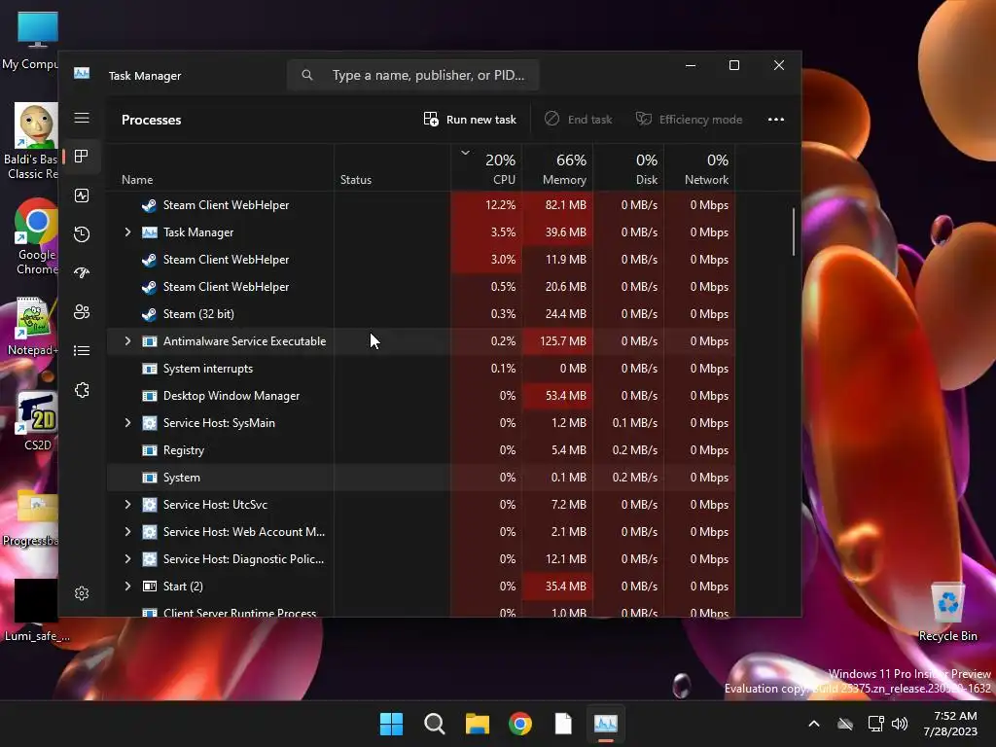Sort by the Disk column header
The width and height of the screenshot is (996, 747).
tap(629, 167)
